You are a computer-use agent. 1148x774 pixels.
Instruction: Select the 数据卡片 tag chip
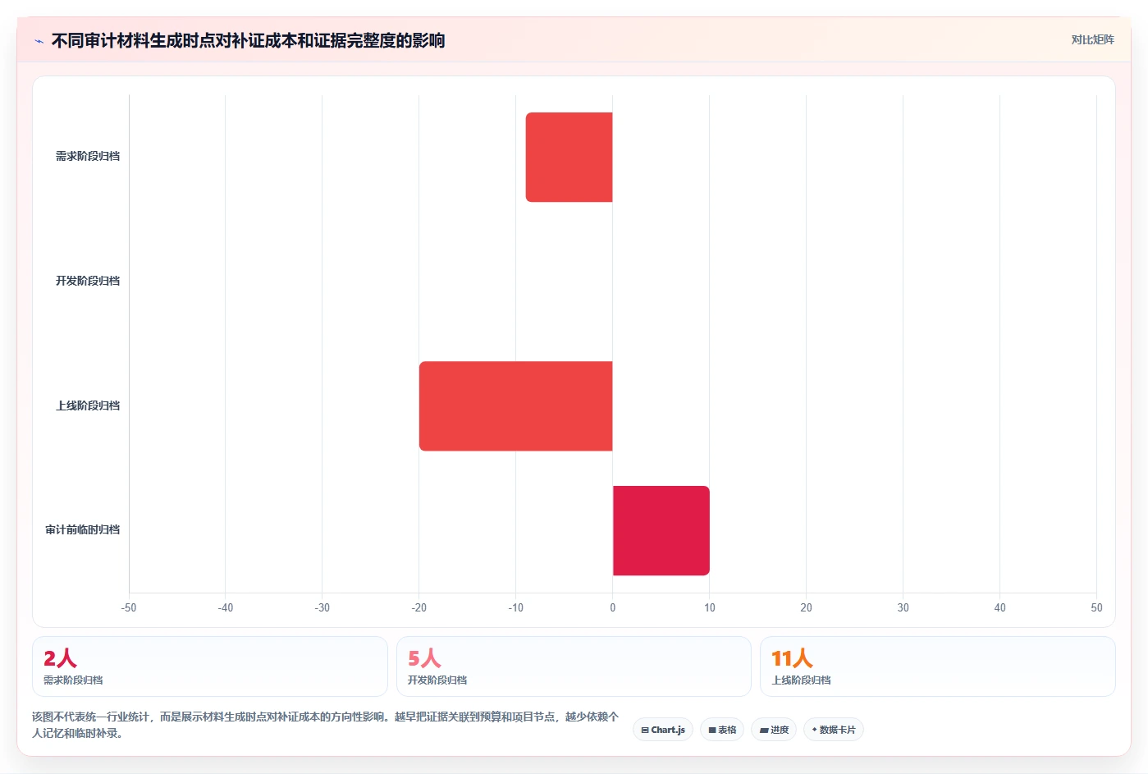(x=834, y=730)
